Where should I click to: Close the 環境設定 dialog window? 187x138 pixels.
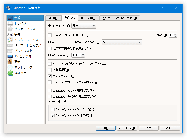pos(175,8)
